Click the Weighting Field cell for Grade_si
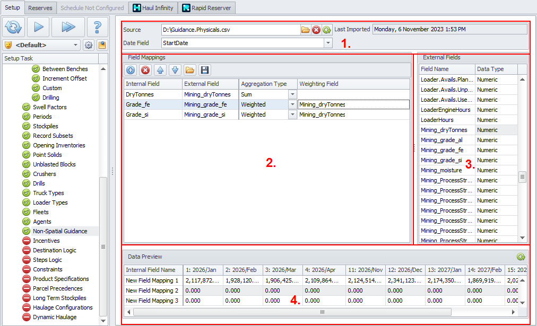 352,114
